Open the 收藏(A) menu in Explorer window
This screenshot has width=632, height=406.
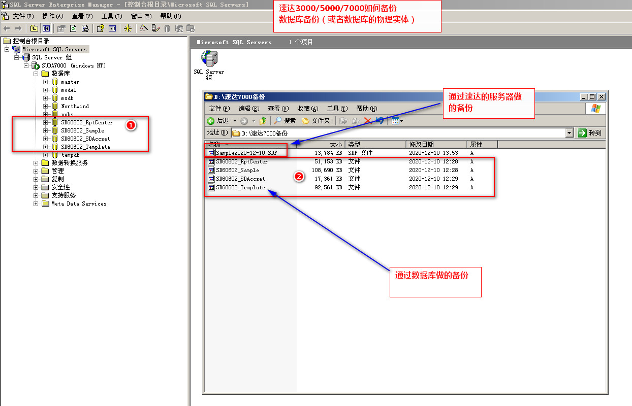click(x=307, y=109)
